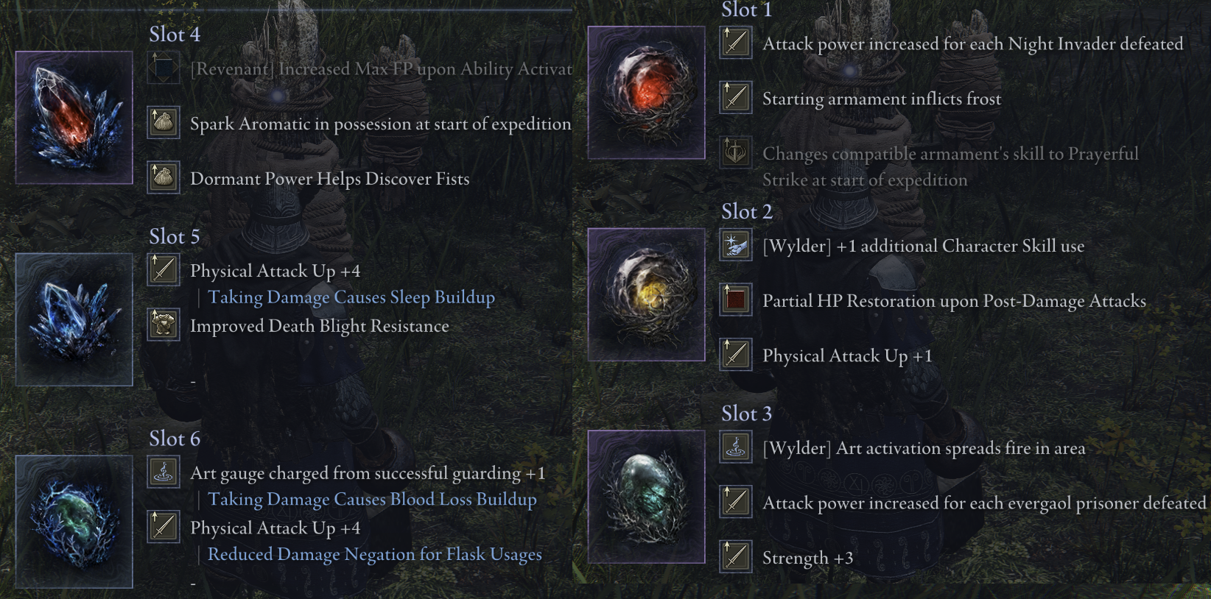1211x599 pixels.
Task: Select the red orb relic in Slot 1
Action: [x=647, y=93]
